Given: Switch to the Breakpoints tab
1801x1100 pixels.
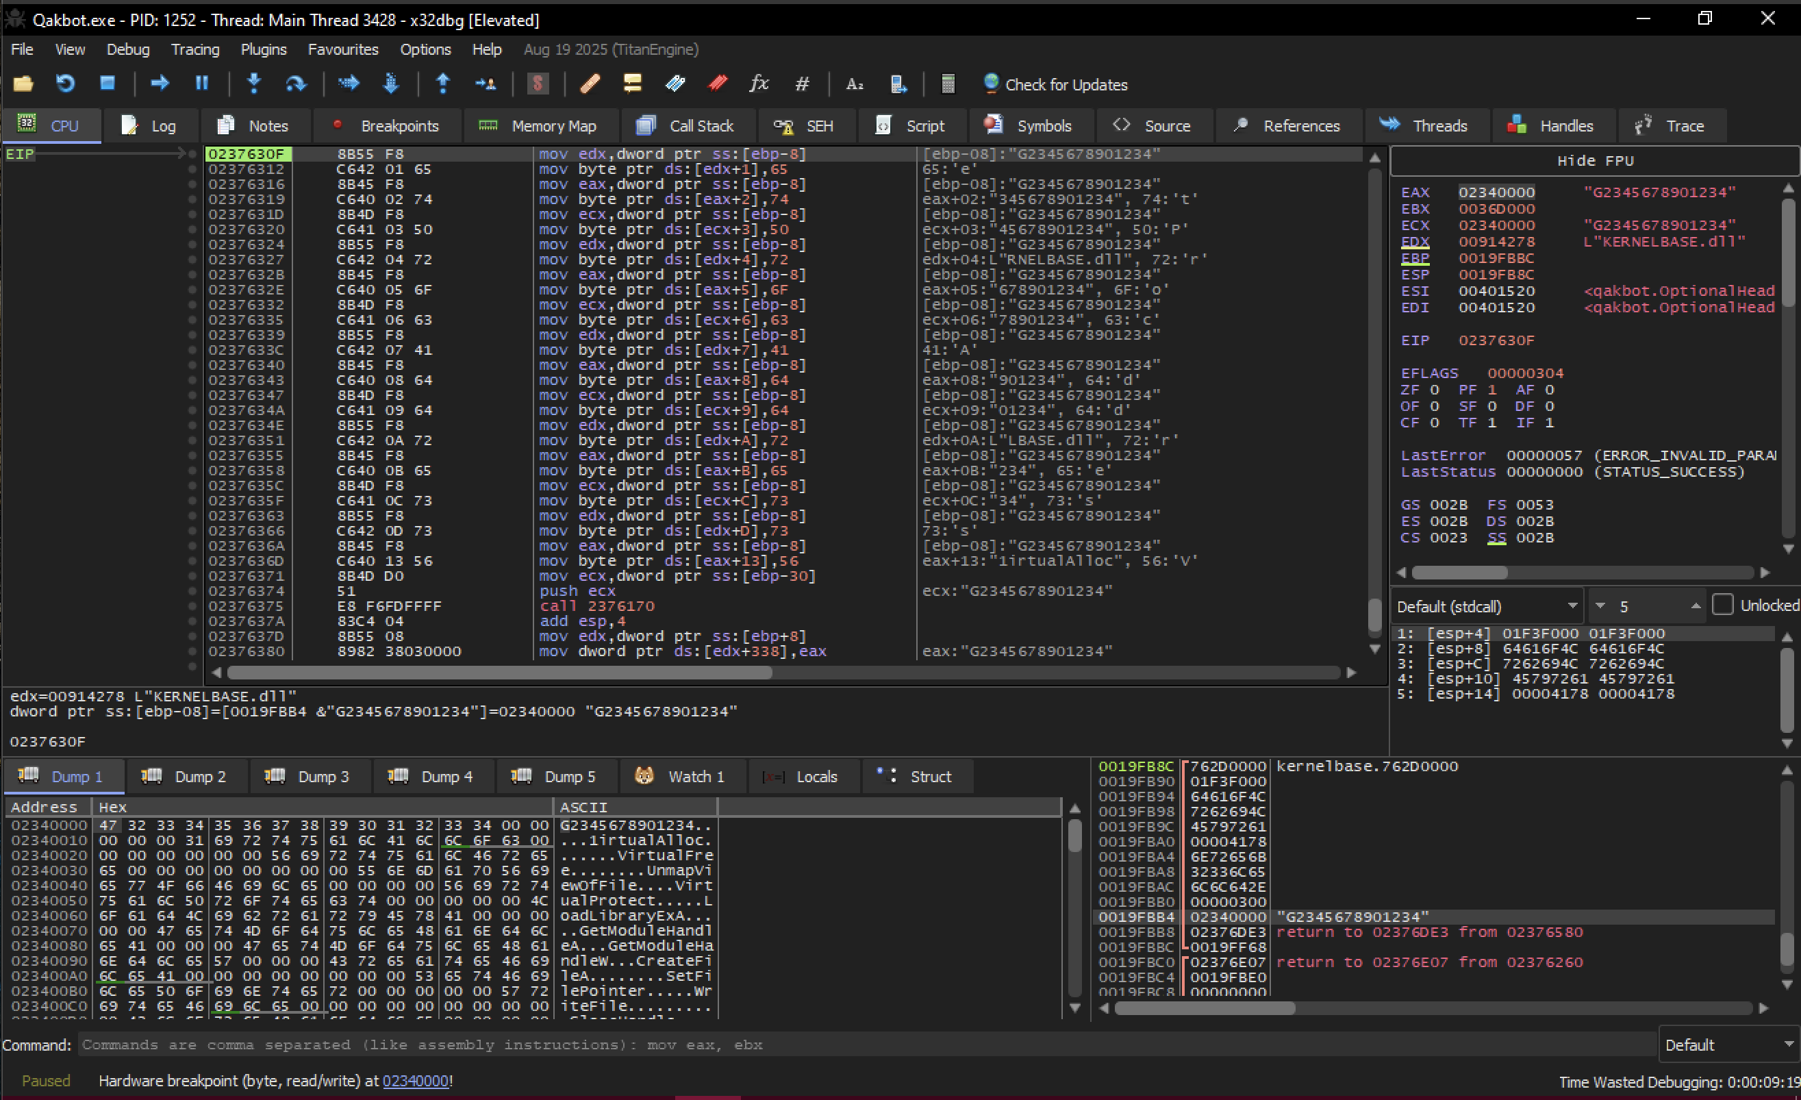Looking at the screenshot, I should coord(387,126).
